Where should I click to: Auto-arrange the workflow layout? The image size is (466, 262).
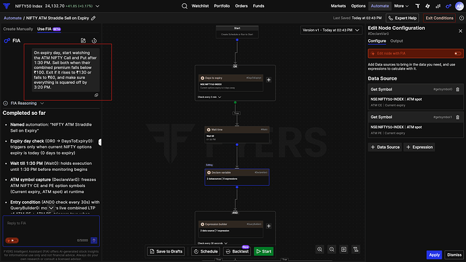pyautogui.click(x=356, y=250)
